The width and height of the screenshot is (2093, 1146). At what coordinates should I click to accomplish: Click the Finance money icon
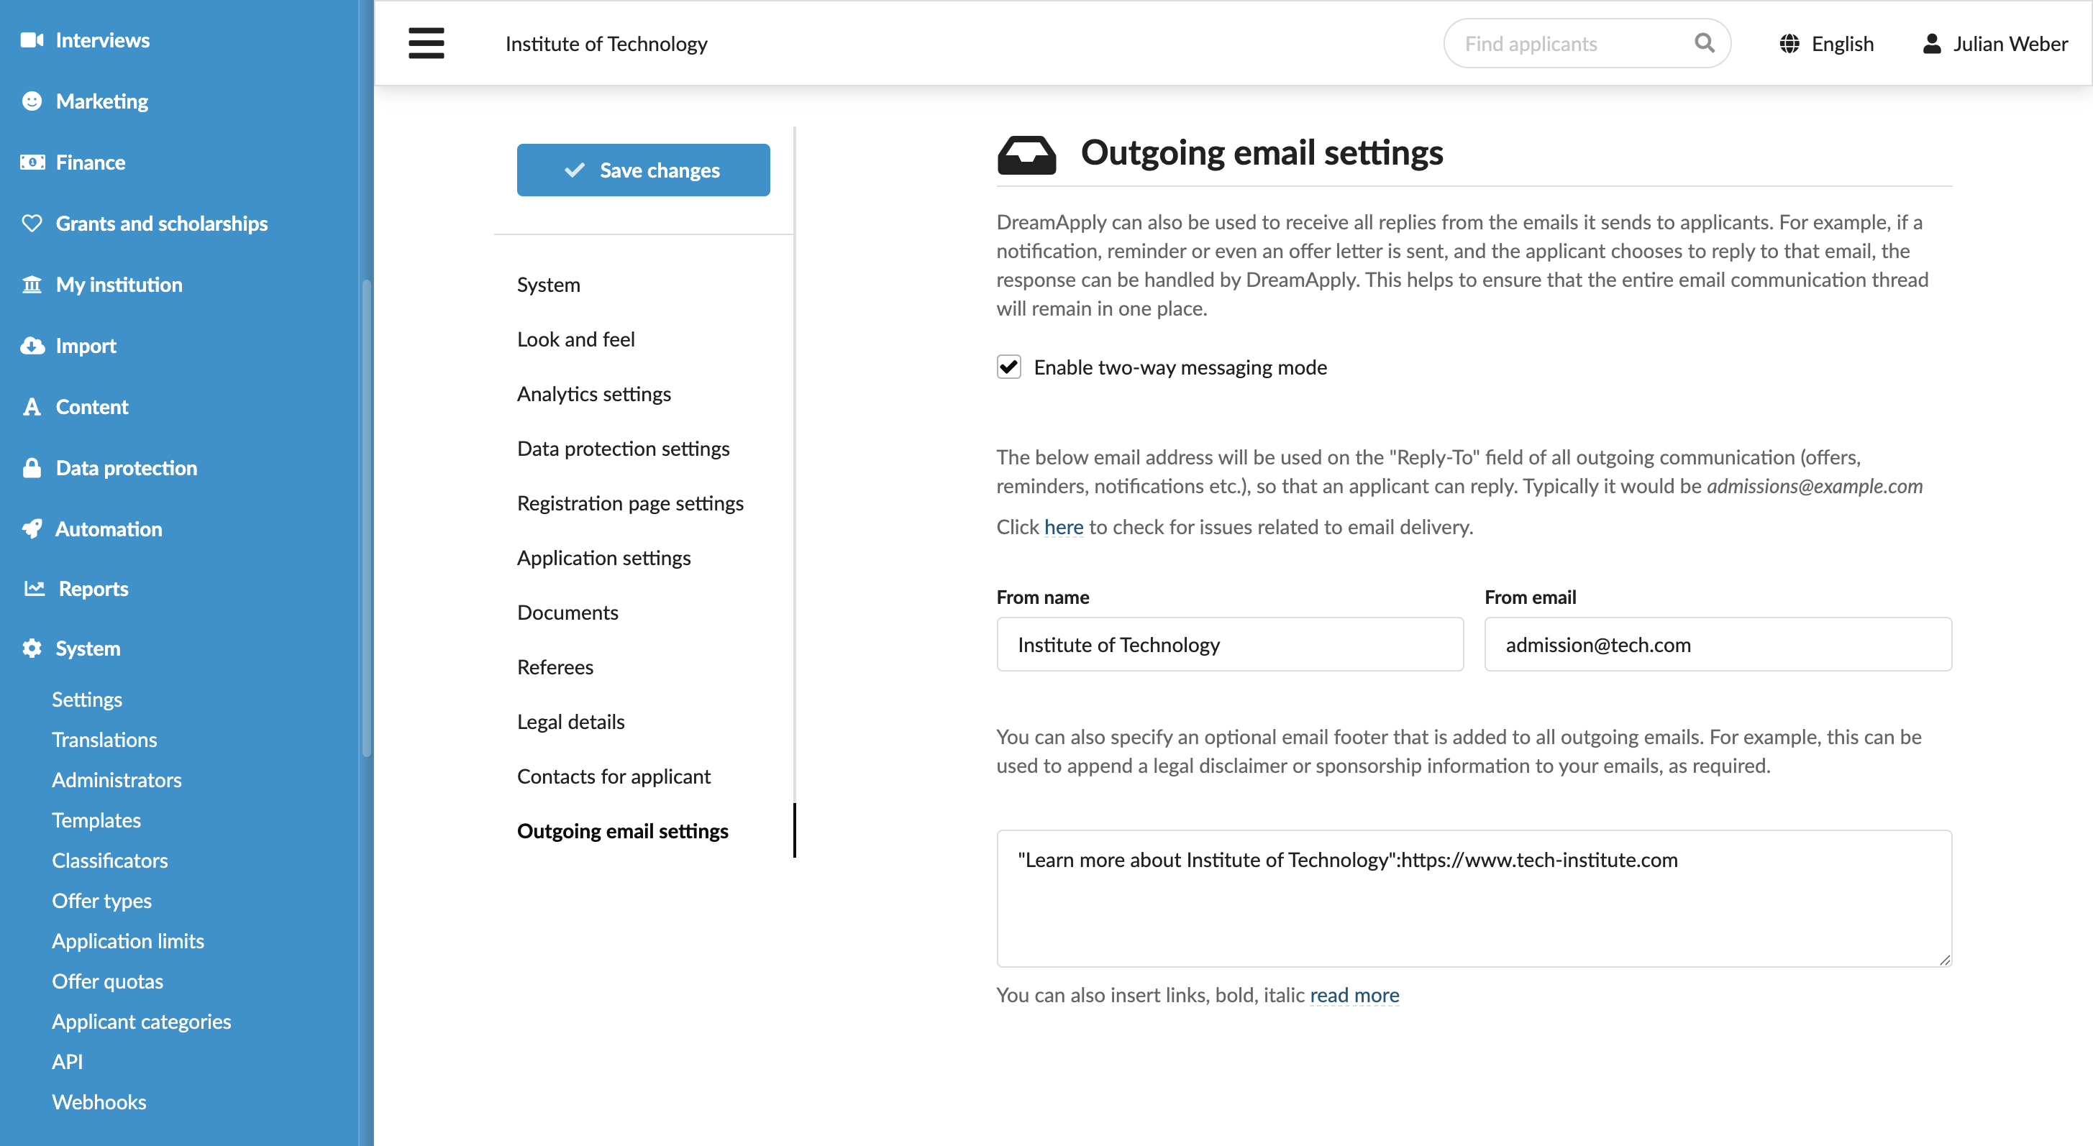[x=32, y=162]
